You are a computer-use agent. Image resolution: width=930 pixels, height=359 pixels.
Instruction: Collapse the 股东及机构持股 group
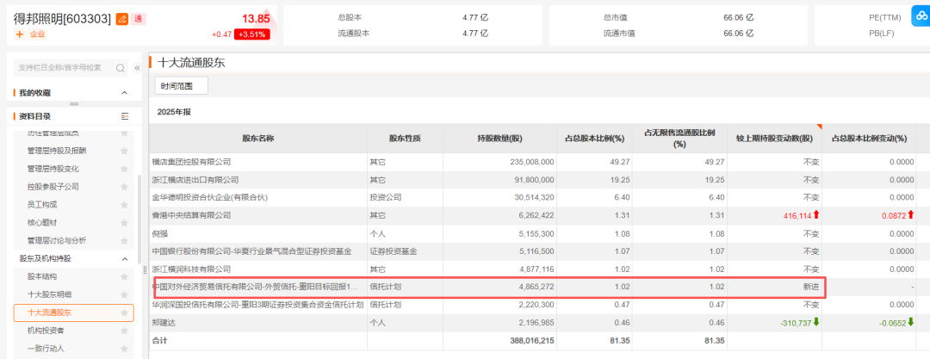(x=125, y=258)
